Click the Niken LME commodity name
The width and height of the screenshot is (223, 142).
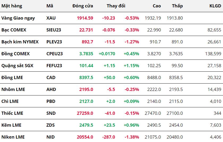(13, 137)
